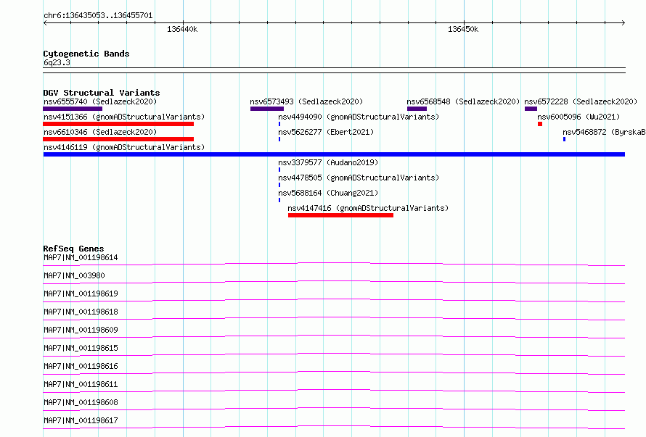The width and height of the screenshot is (646, 437).
Task: Click the purple bar under nsv6573493
Action: (267, 109)
